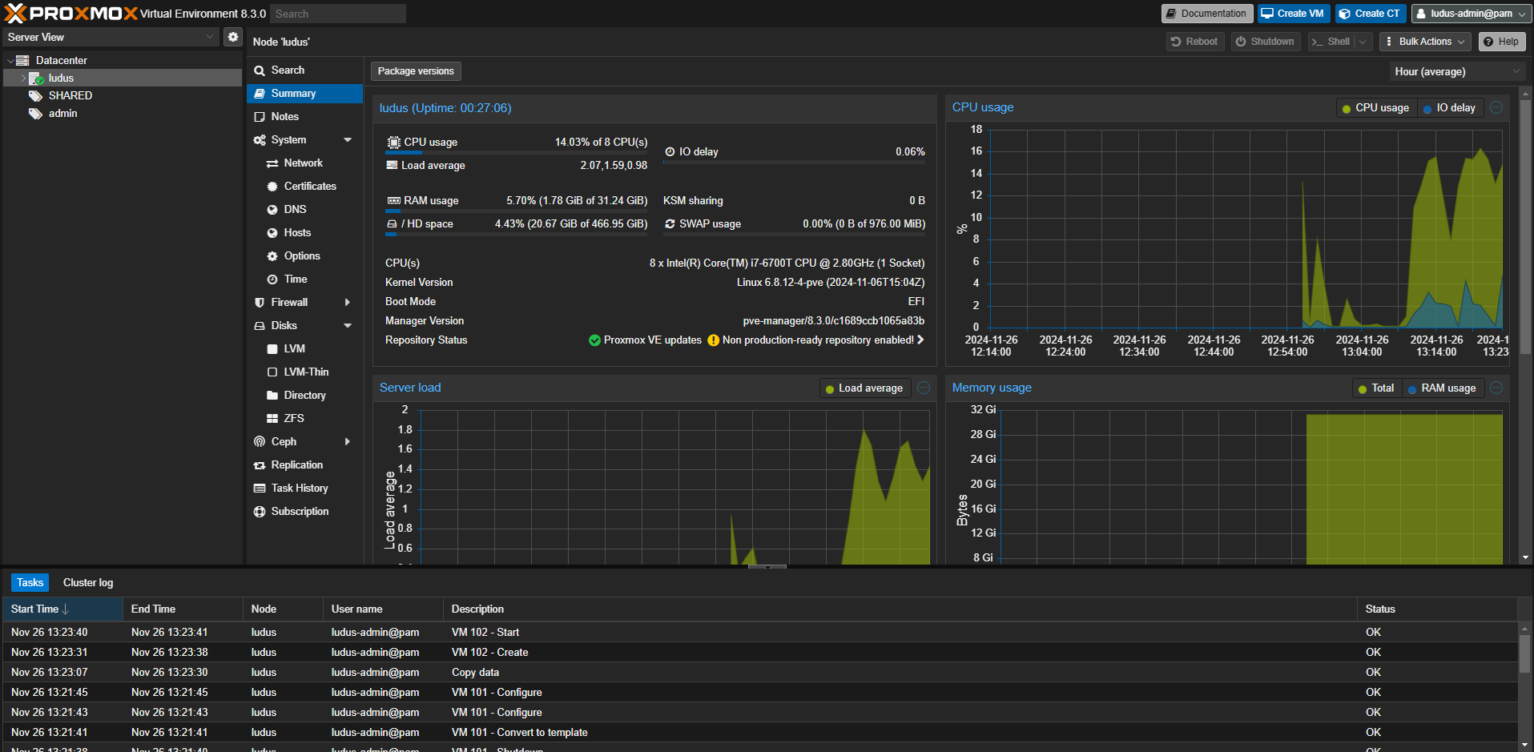1534x752 pixels.
Task: Open the Task History page
Action: 304,489
